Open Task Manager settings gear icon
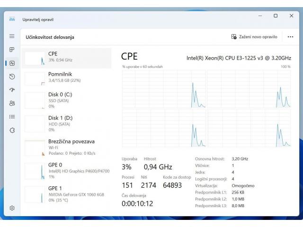This screenshot has height=227, width=303. 12,208
